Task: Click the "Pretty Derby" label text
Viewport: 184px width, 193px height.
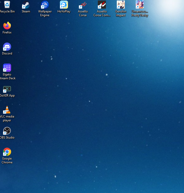Action: tap(140, 15)
